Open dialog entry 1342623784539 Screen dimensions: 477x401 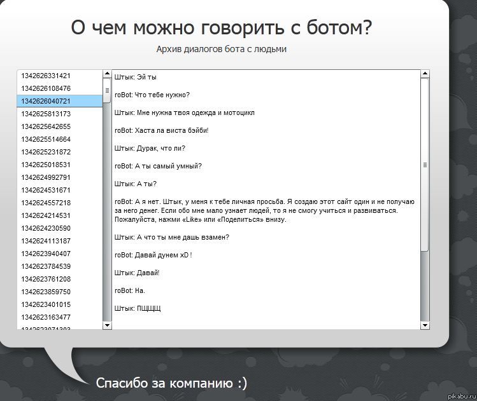point(46,266)
